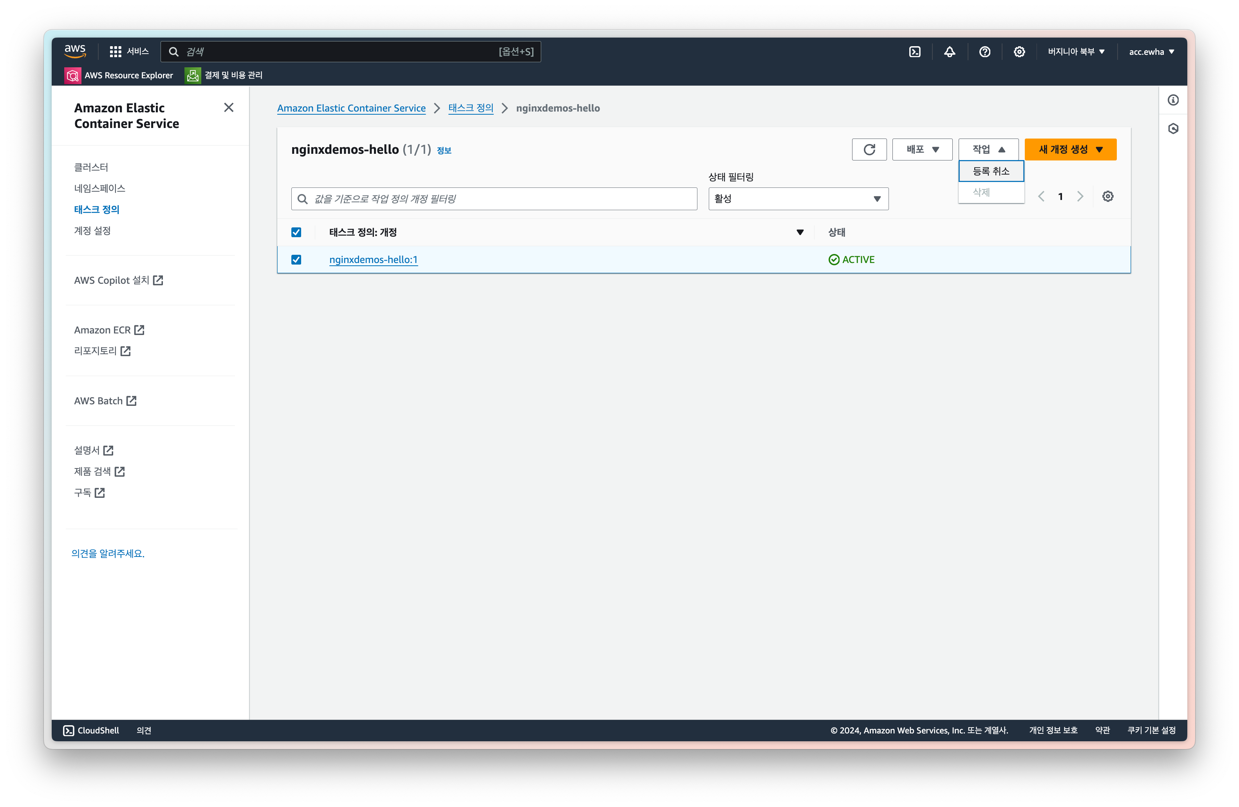This screenshot has height=807, width=1239.
Task: Expand the 활성 status filter dropdown
Action: (798, 199)
